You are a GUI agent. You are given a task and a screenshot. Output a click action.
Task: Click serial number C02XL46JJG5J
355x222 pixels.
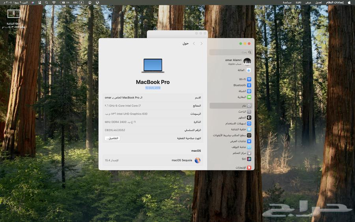pos(115,130)
